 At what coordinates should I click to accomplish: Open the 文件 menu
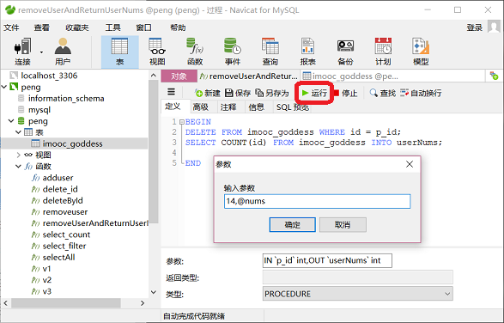(x=11, y=27)
